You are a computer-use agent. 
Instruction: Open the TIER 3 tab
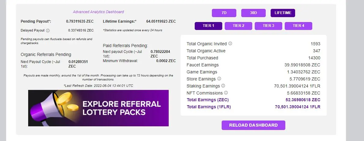268,26
